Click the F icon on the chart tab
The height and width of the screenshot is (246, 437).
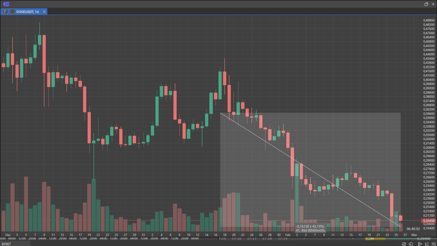(5, 12)
